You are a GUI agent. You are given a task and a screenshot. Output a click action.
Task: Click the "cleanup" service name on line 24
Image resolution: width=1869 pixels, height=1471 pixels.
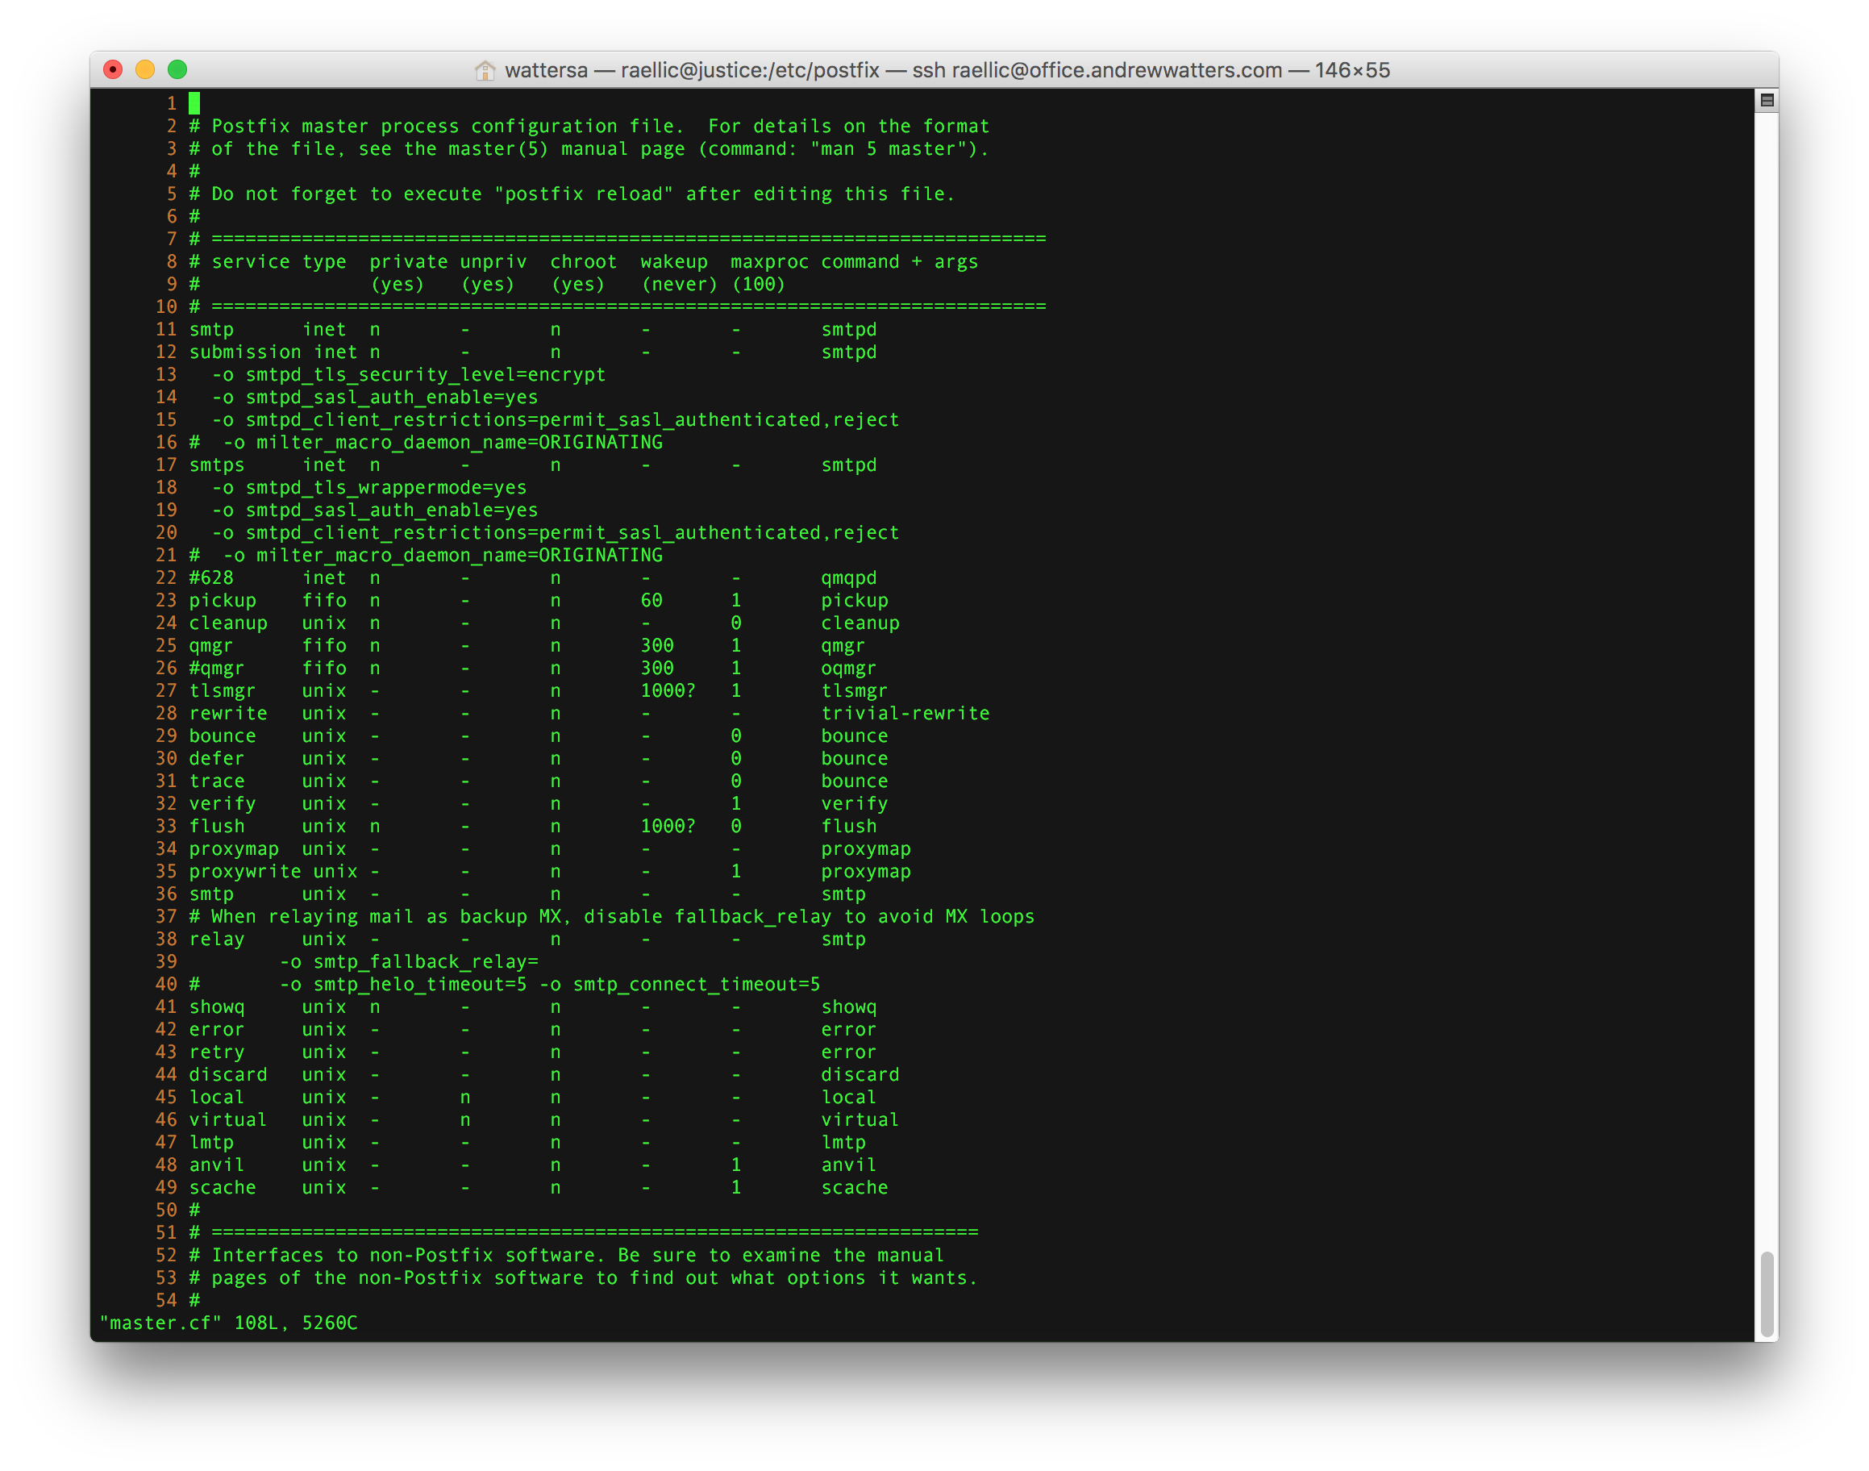pyautogui.click(x=228, y=623)
